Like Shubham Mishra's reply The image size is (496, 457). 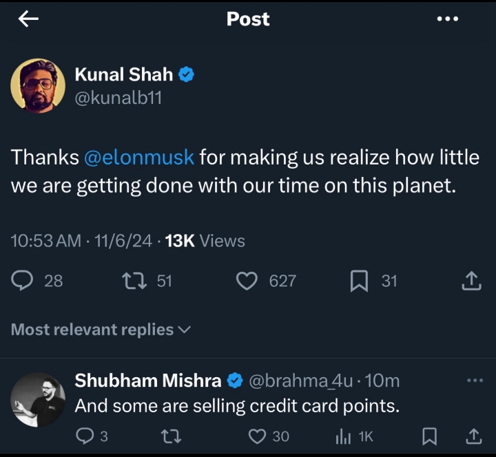(258, 436)
